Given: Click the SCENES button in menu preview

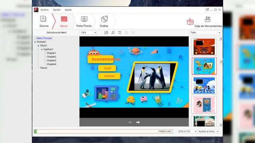Looking at the screenshot, I should [109, 76].
